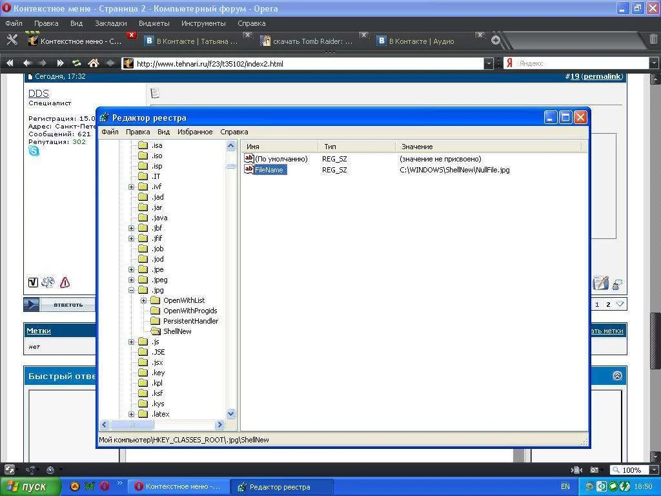Open Opera panels wrench icon
The width and height of the screenshot is (661, 496).
[12, 40]
